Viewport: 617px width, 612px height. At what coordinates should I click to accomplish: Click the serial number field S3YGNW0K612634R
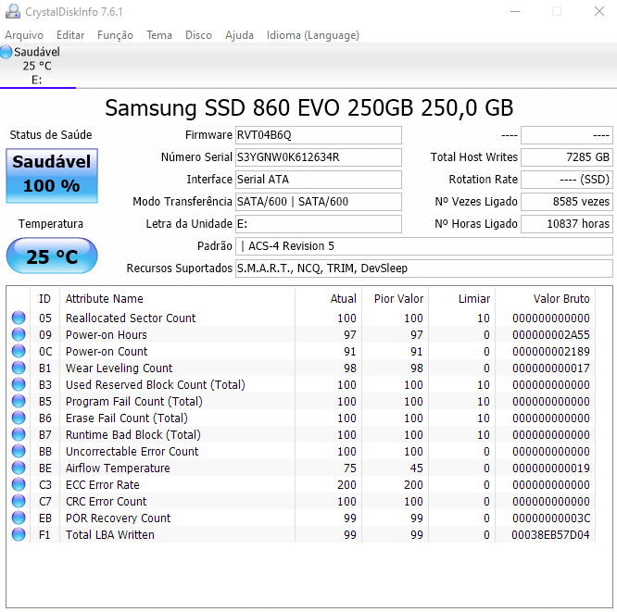[x=319, y=157]
